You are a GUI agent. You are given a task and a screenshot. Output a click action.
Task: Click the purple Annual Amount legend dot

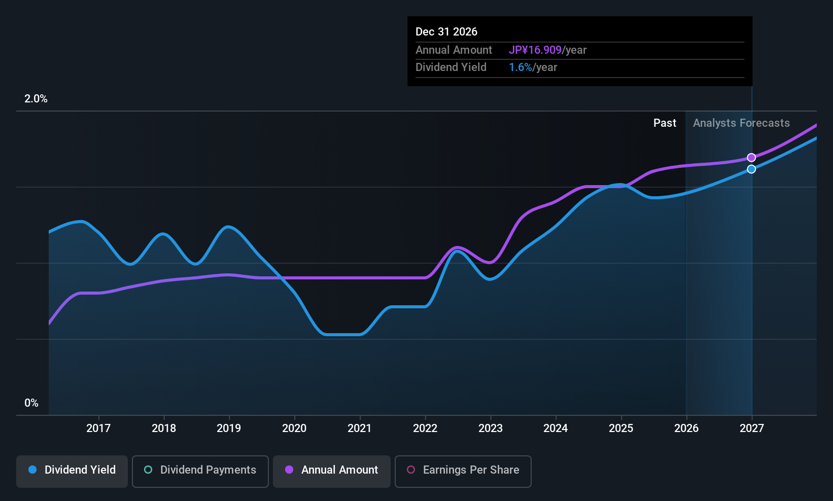coord(289,470)
